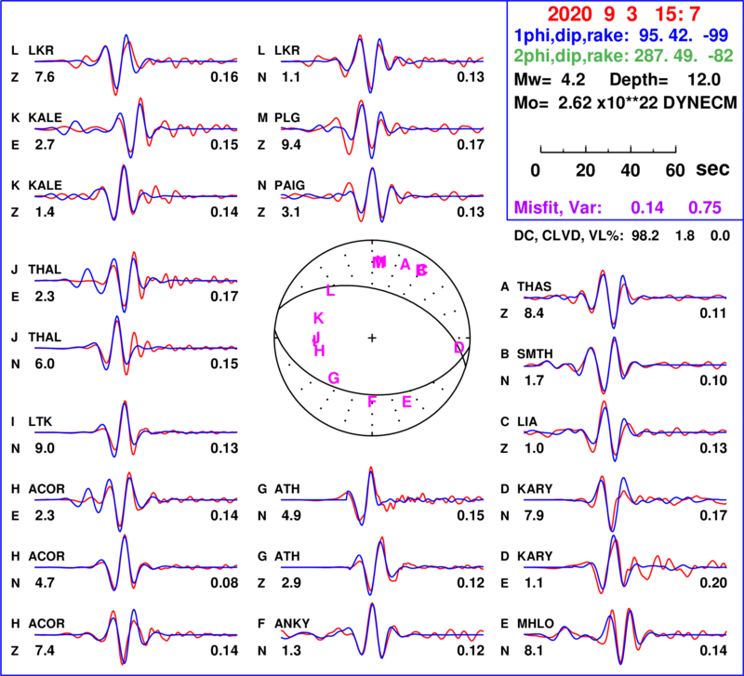Click the 'PAIG' station label
The width and height of the screenshot is (744, 676).
tap(289, 185)
